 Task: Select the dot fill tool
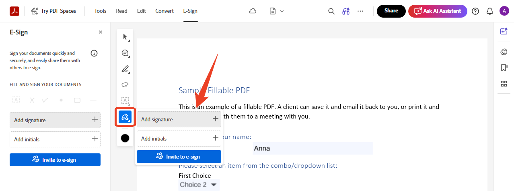[x=61, y=100]
